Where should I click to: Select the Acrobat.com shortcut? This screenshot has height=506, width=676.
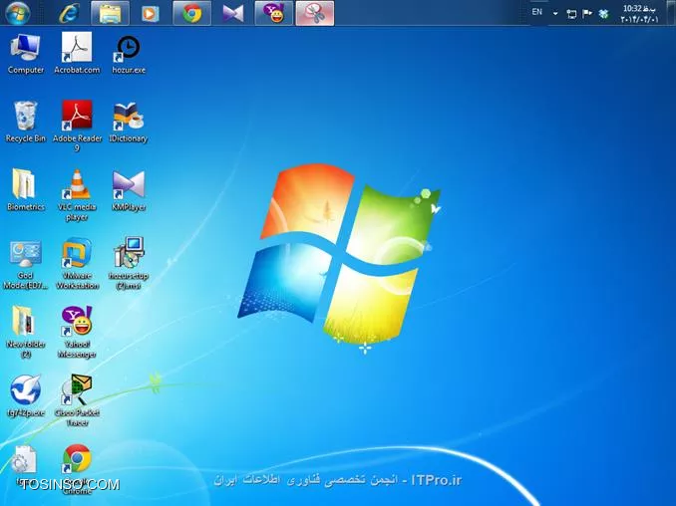point(77,54)
